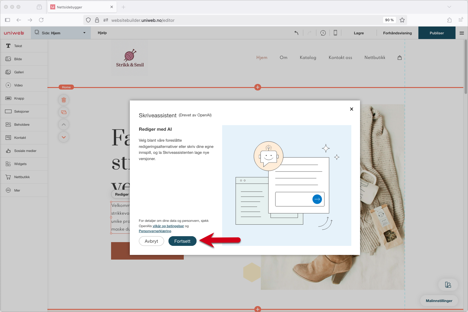Reload the browser page

[41, 20]
